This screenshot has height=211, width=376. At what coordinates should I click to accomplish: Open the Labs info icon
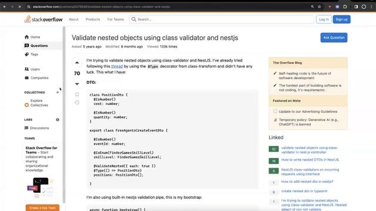point(58,120)
